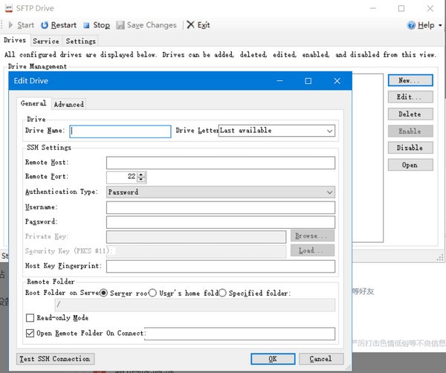This screenshot has width=446, height=373.
Task: Click the Remote Port number field
Action: click(122, 177)
